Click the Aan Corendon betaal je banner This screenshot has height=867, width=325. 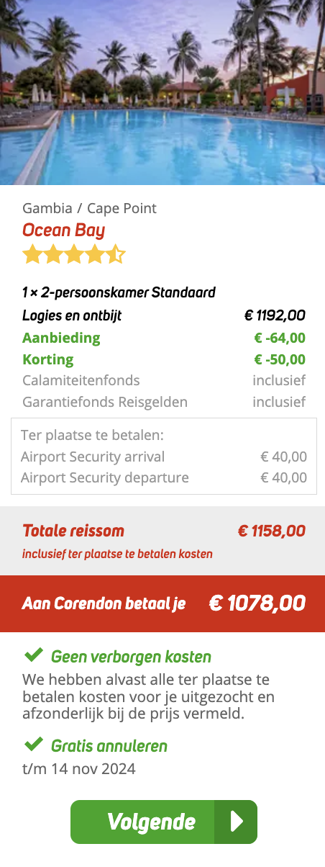(x=162, y=603)
